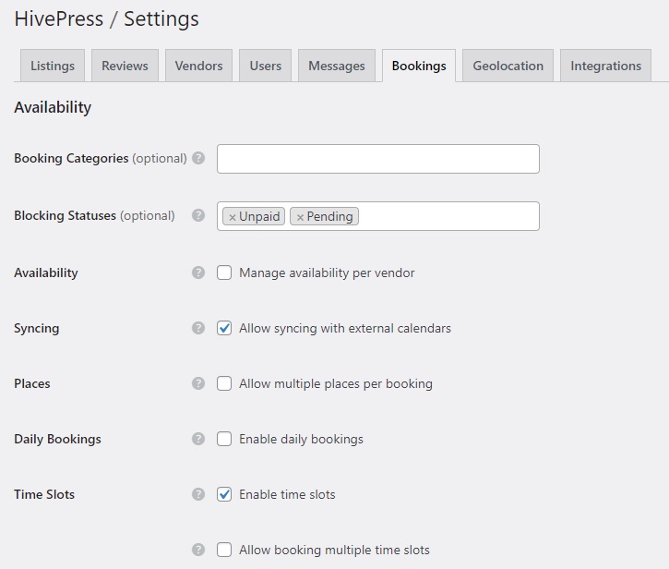The width and height of the screenshot is (669, 569).
Task: Switch to the Listings tab
Action: tap(53, 66)
